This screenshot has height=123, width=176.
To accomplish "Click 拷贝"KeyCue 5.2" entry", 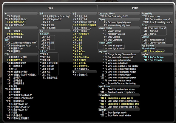I will coord(52,19).
